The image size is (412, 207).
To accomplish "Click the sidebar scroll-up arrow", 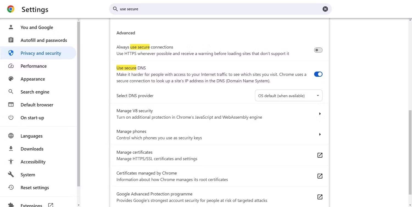I will pos(79,20).
